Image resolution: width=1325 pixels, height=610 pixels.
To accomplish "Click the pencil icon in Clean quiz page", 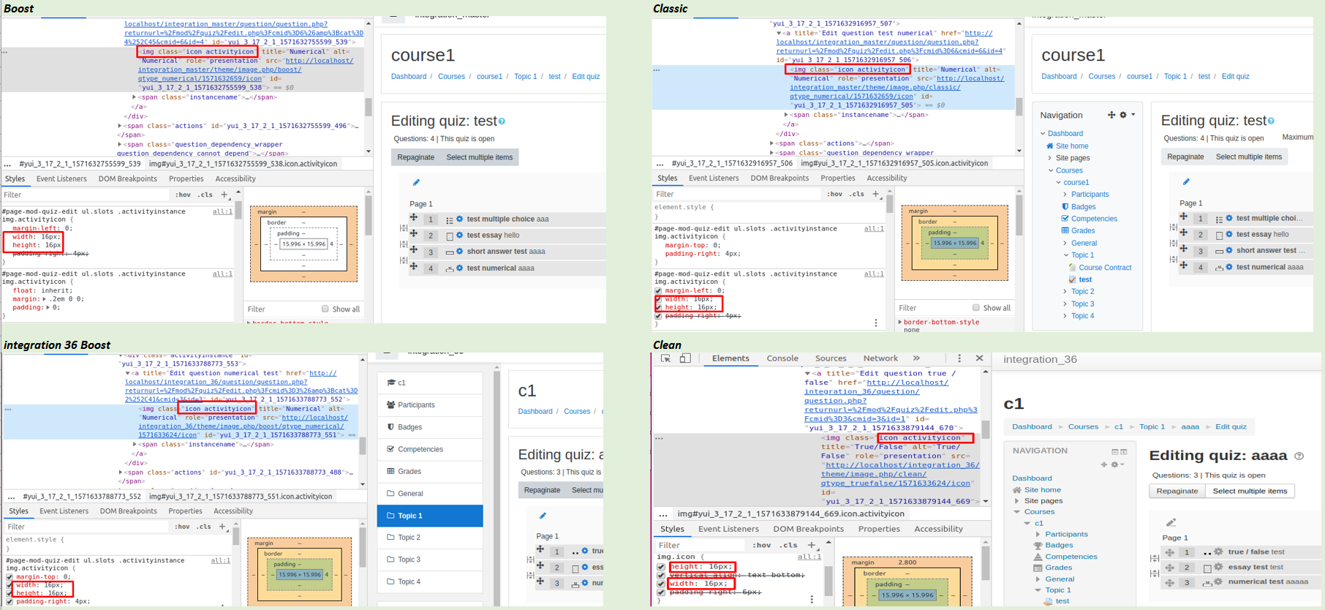I will (1171, 522).
